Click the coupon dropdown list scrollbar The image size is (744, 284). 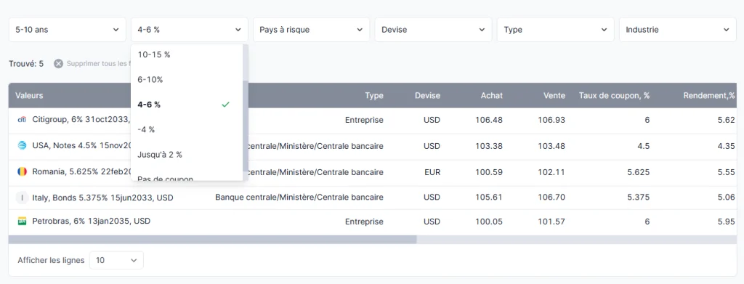pos(245,126)
